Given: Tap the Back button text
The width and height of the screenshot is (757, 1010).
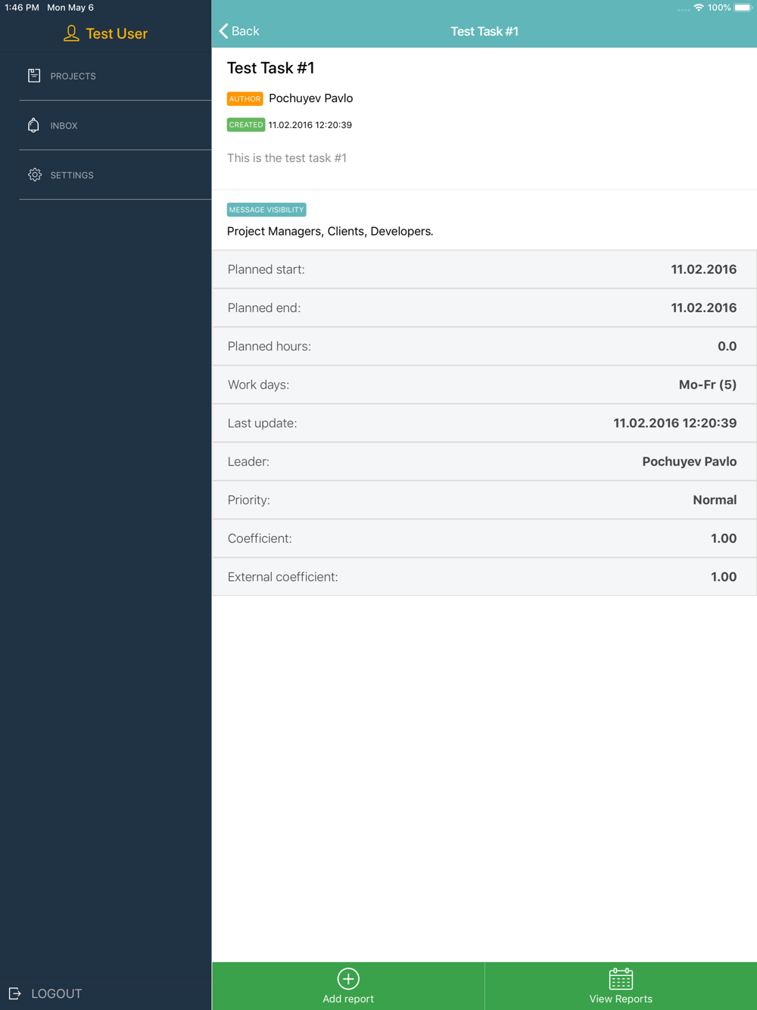Looking at the screenshot, I should coord(245,31).
